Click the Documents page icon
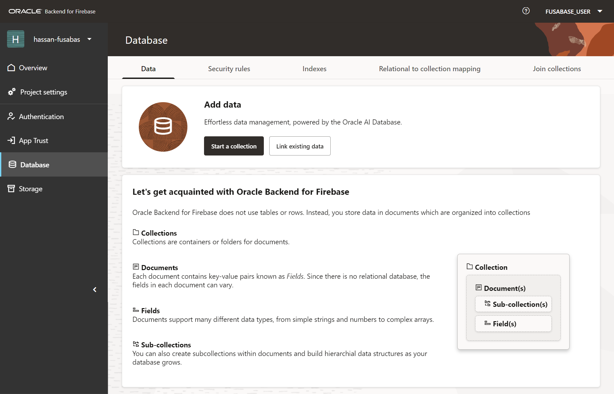The image size is (614, 394). tap(136, 267)
